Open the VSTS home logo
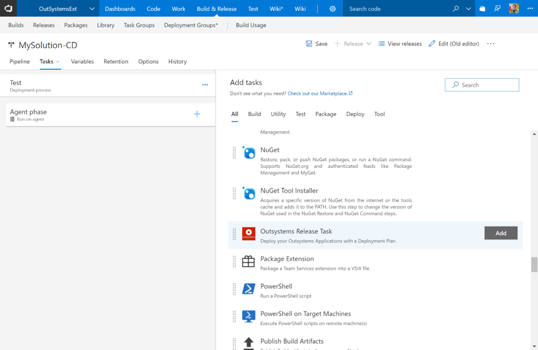Viewport: 538px width, 350px height. pyautogui.click(x=9, y=9)
